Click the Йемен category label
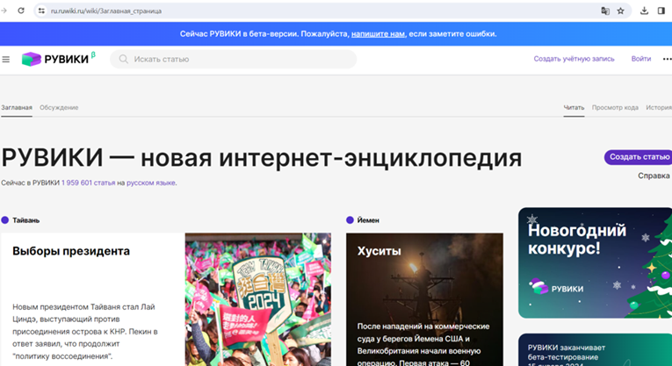 click(368, 220)
